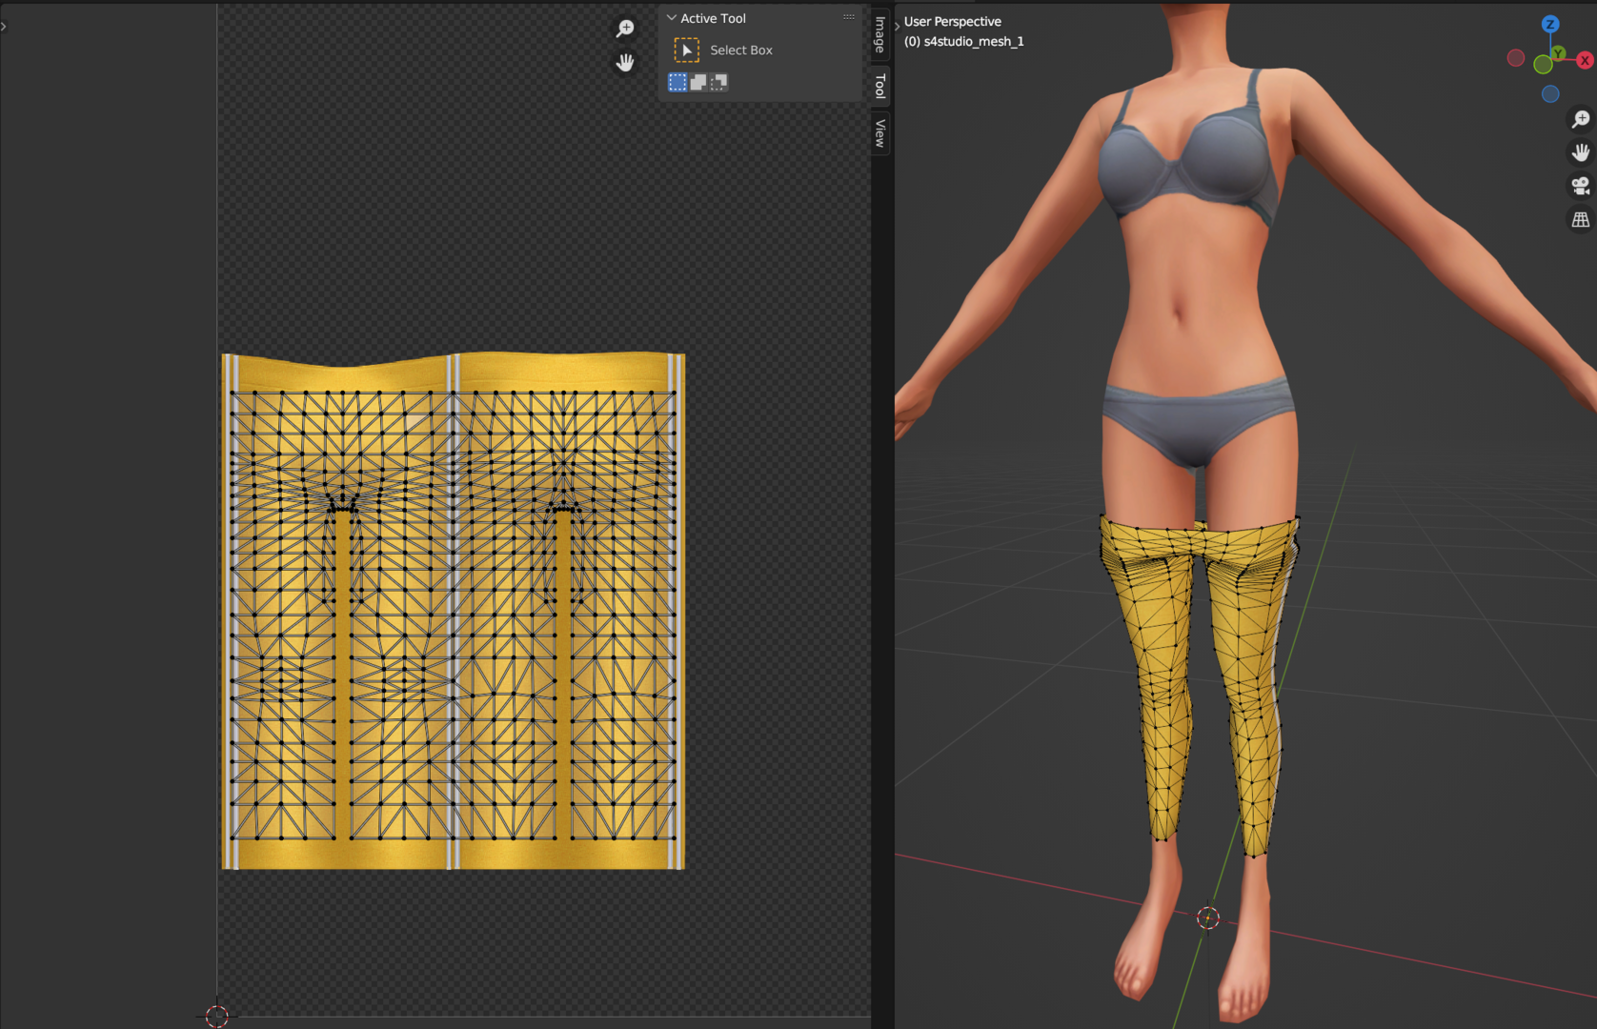Switch perspective/orthographic with the grid icon

point(1581,219)
